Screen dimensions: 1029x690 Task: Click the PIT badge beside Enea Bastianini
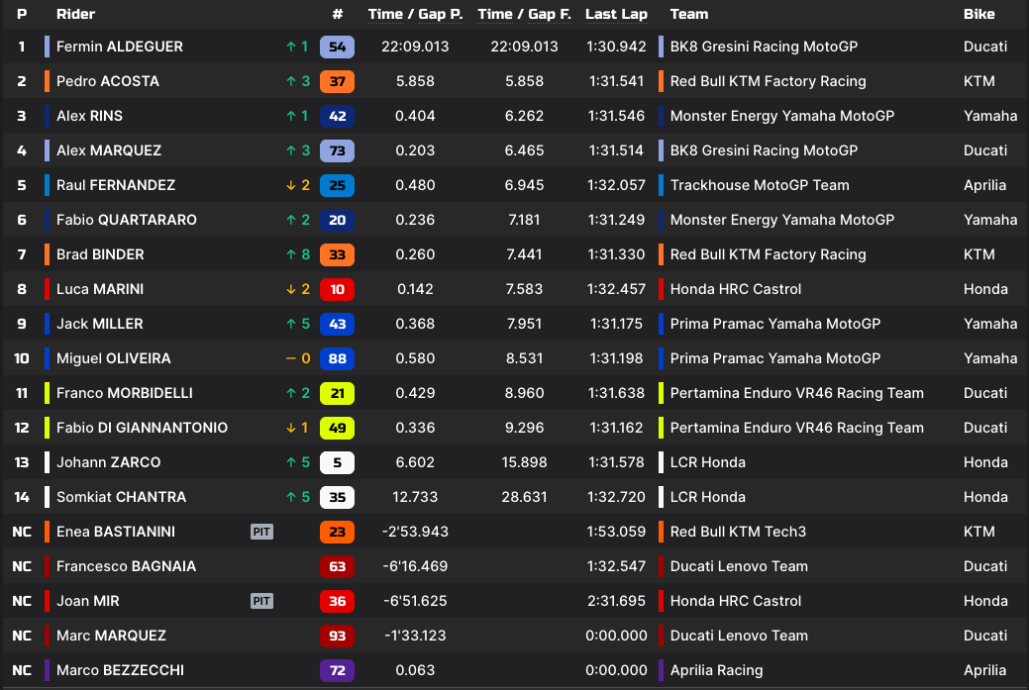click(261, 532)
